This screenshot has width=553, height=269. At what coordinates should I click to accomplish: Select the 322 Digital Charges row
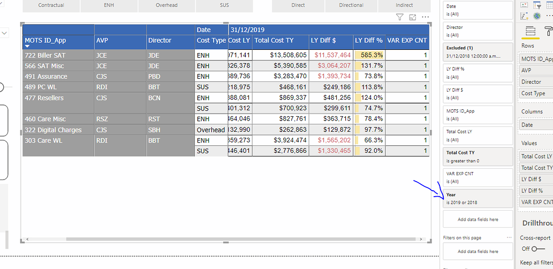pos(58,130)
